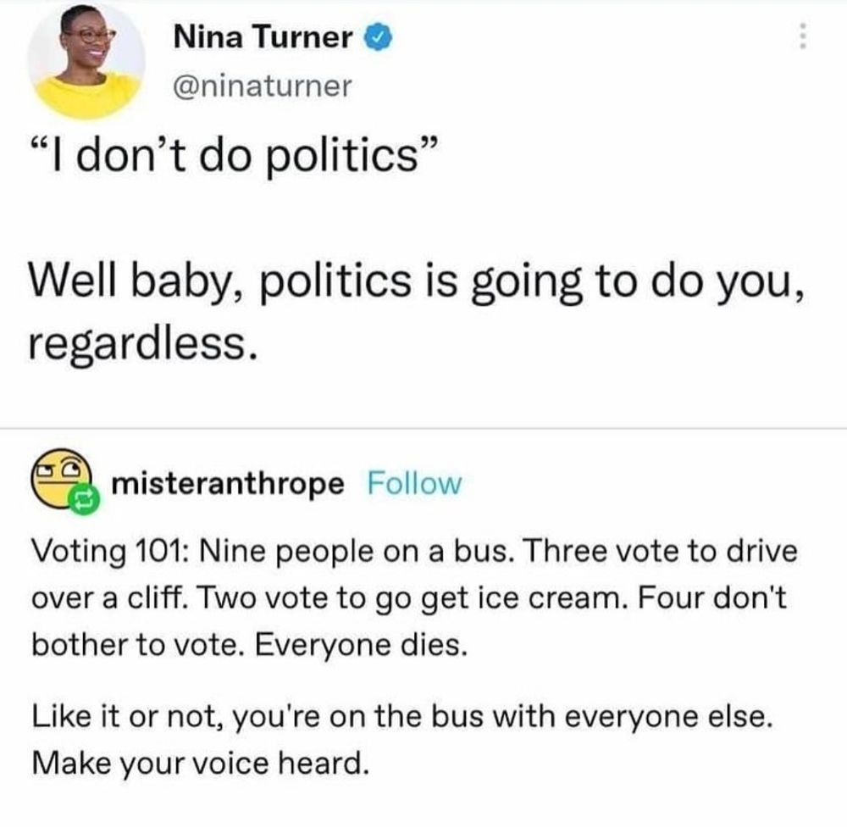
Task: Open Nina Turner's profile photo
Action: point(86,61)
